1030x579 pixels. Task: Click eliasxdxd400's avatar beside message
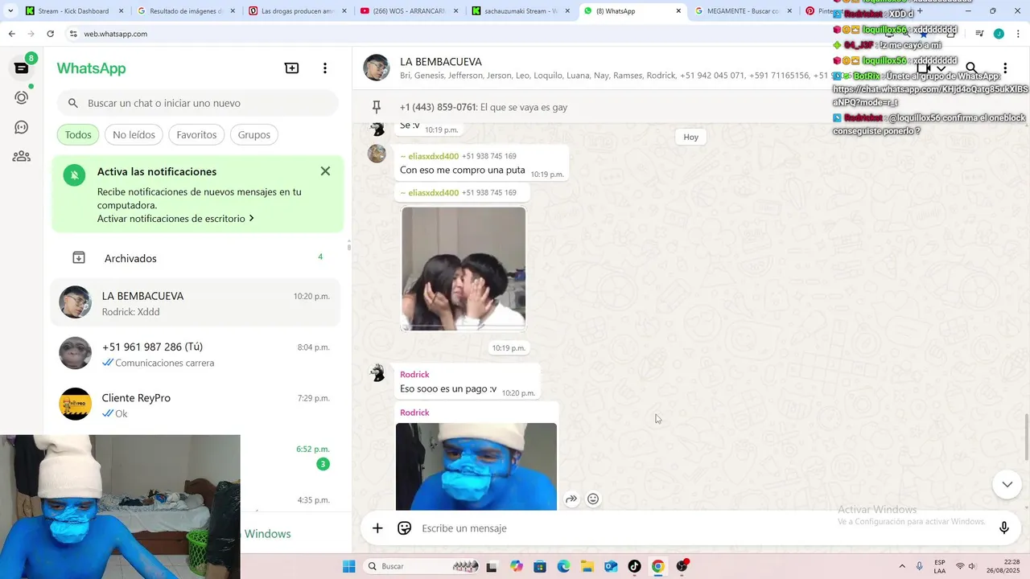(377, 154)
